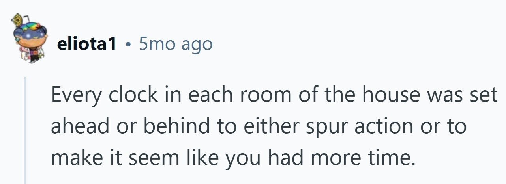Click the colorful goggles on the avatar
Screen dimensions: 506x184
[x=32, y=27]
